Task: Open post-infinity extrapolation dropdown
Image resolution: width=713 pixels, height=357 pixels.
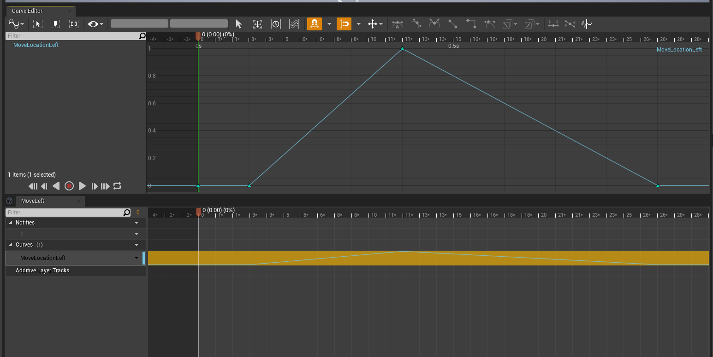Action: click(x=532, y=24)
